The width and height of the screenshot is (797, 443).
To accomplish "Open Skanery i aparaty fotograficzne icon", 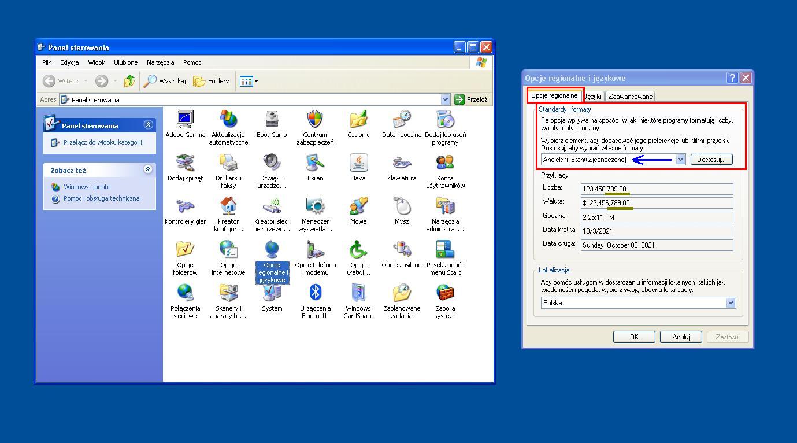I will coord(228,293).
